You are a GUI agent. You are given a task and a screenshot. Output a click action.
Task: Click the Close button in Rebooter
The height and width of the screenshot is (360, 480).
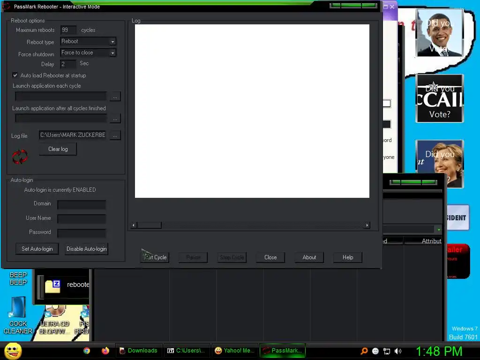tap(270, 257)
